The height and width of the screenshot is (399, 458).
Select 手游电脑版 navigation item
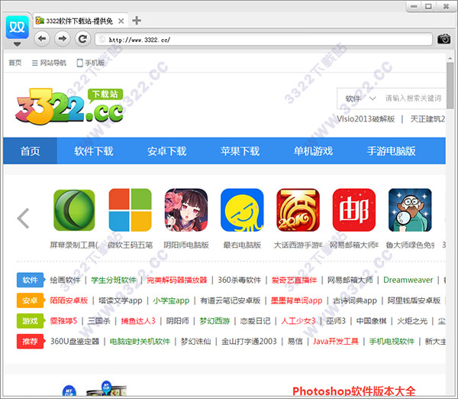point(392,151)
